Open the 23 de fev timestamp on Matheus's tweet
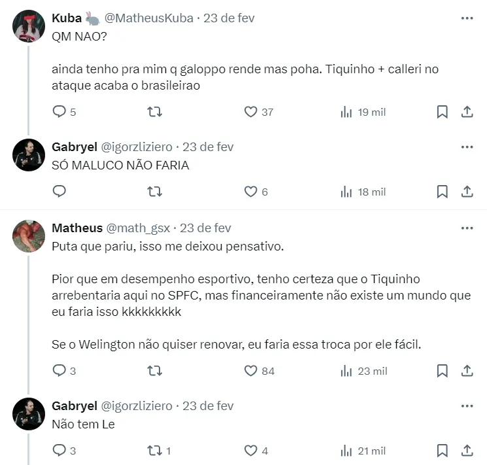This screenshot has height=465, width=487. [205, 228]
